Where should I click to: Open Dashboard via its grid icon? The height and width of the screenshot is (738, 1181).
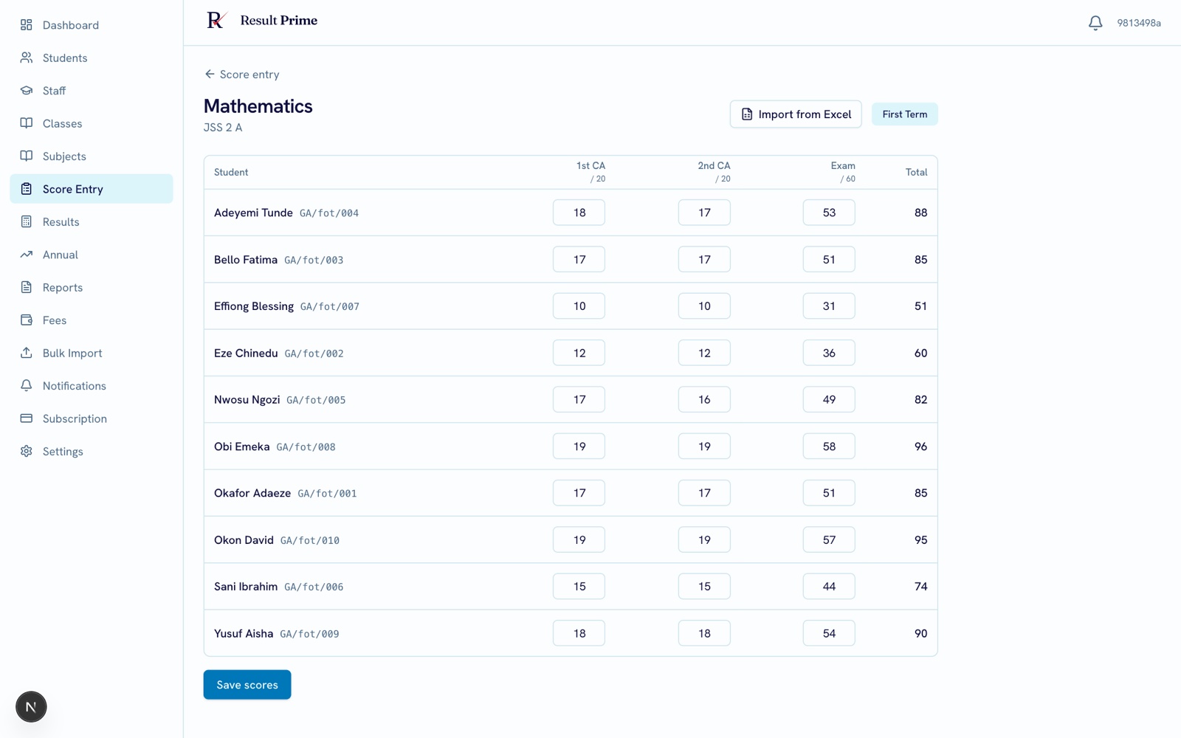point(27,25)
